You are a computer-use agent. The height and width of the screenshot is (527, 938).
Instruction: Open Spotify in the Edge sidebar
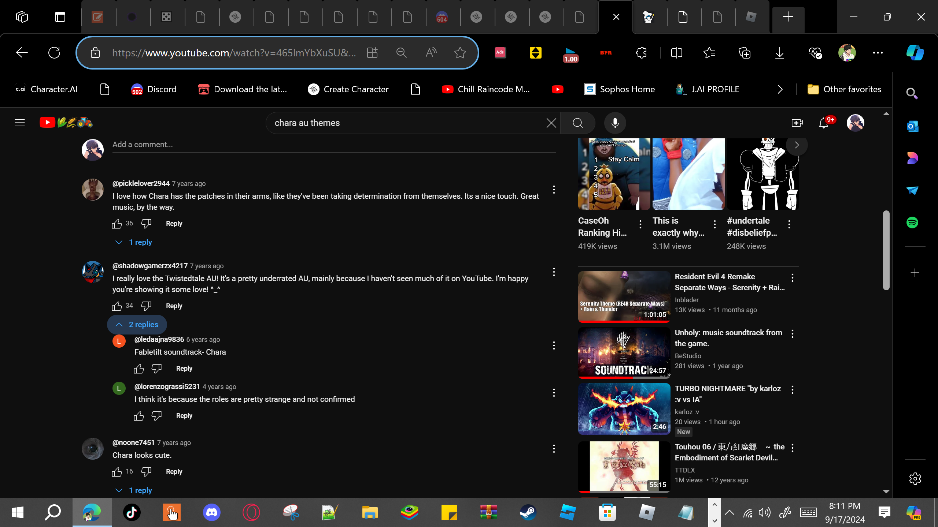click(912, 223)
